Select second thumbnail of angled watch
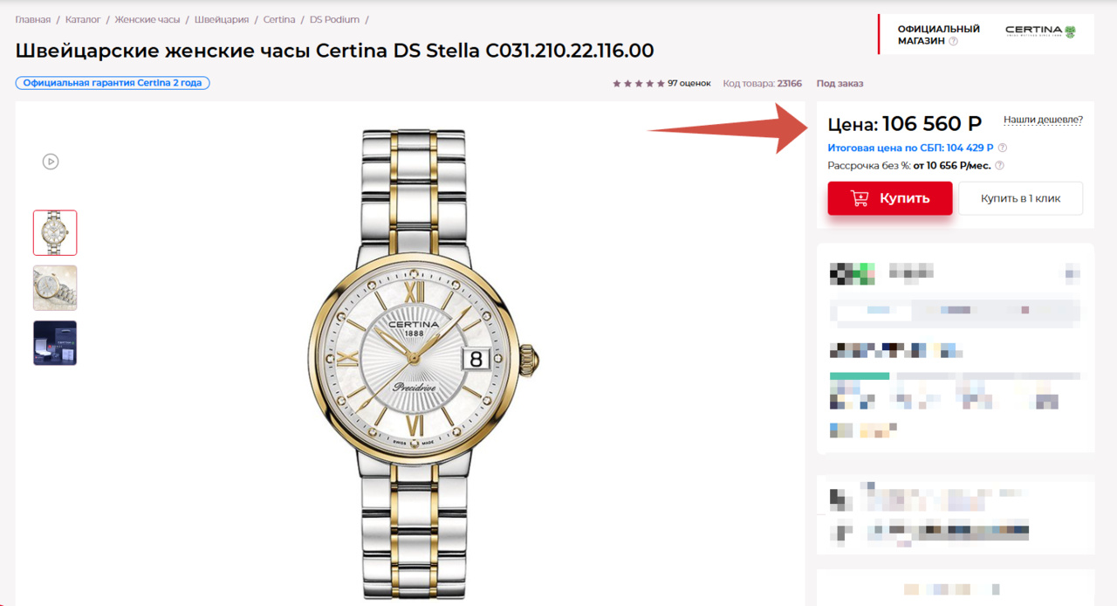 pyautogui.click(x=55, y=288)
